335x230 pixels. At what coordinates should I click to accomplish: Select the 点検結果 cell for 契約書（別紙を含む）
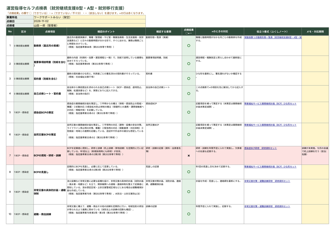click(189, 79)
